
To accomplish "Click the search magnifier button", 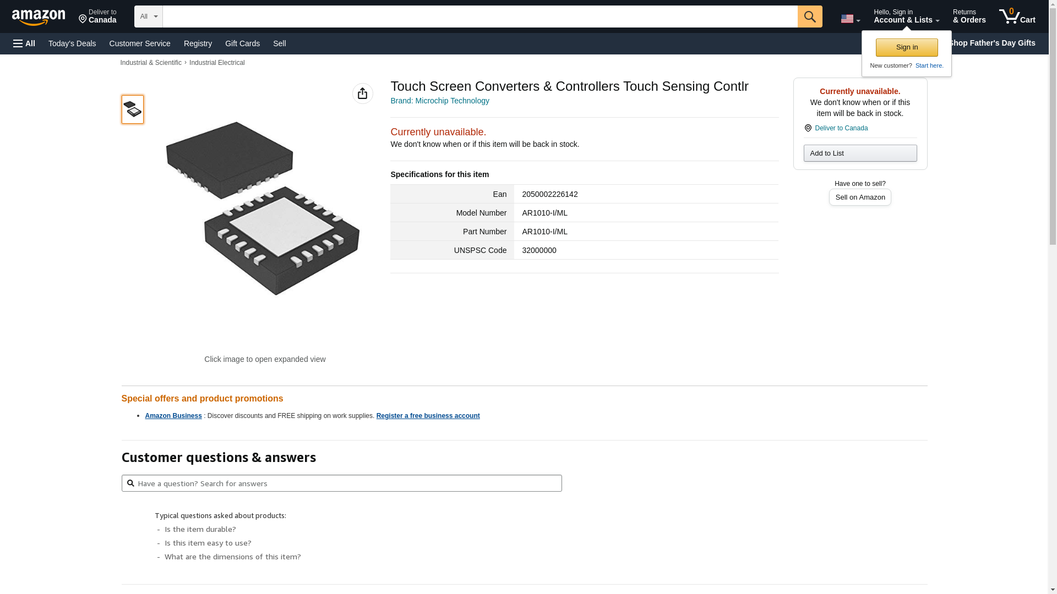I will point(809,16).
